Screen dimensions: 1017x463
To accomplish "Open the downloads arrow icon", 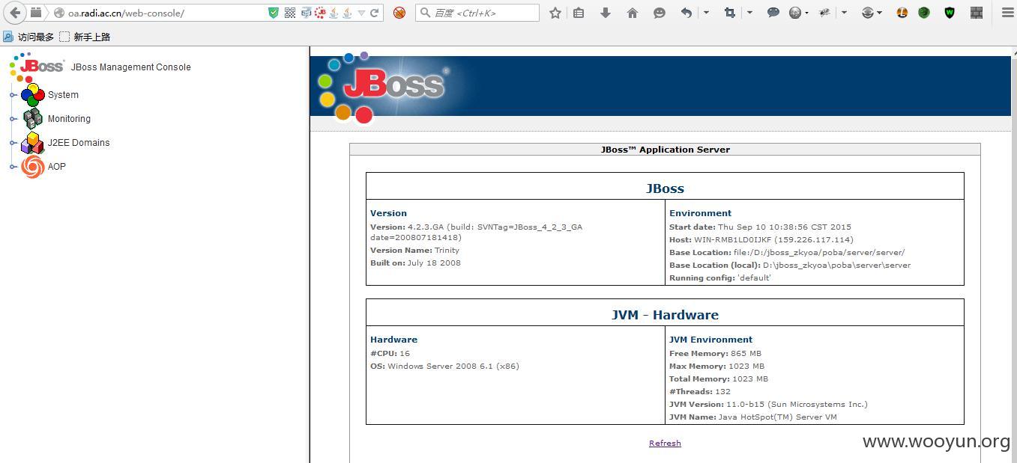I will 606,13.
